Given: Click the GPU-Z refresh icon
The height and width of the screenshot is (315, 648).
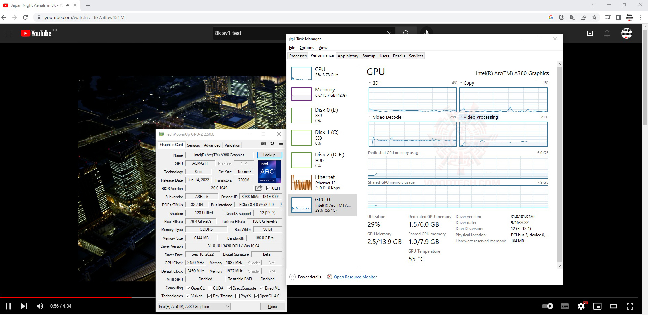Looking at the screenshot, I should [x=272, y=144].
